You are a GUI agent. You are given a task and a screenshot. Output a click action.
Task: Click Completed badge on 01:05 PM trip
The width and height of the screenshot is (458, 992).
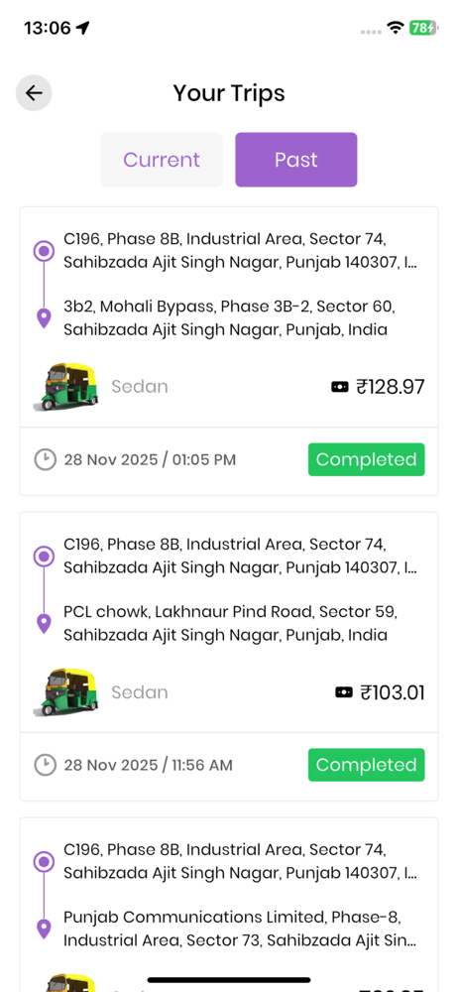[366, 459]
